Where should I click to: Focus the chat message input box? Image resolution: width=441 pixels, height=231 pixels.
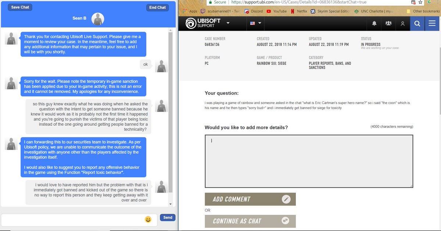click(79, 220)
